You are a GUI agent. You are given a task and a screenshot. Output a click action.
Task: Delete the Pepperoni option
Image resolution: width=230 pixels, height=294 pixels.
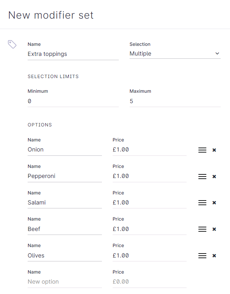click(x=214, y=177)
